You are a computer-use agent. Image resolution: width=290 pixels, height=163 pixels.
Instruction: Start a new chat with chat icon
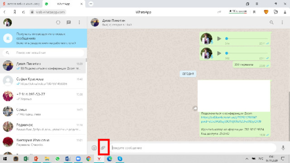coord(68,22)
